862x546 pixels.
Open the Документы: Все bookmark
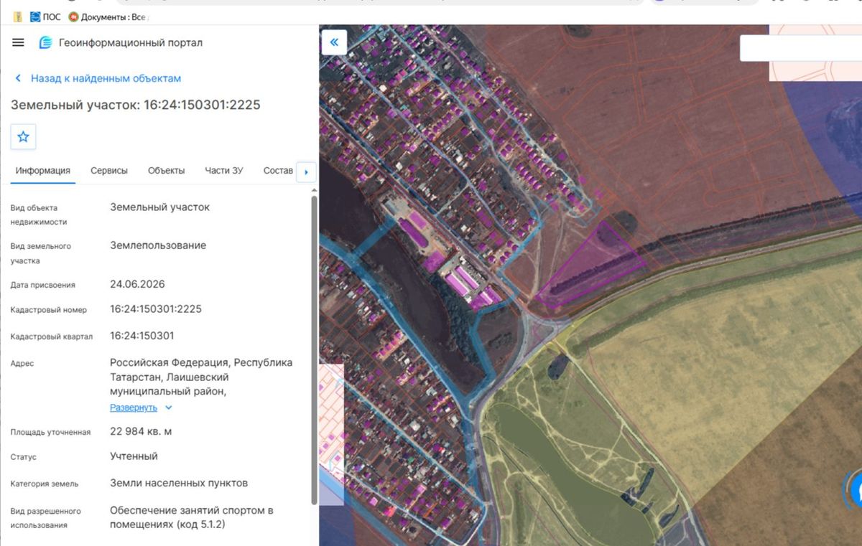point(109,17)
